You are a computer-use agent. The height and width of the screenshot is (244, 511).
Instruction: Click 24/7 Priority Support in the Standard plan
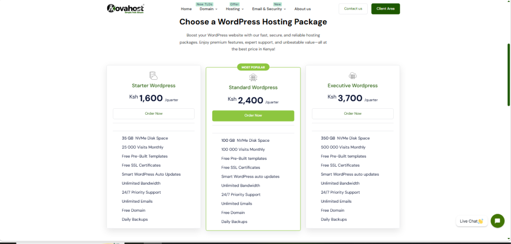coord(241,195)
